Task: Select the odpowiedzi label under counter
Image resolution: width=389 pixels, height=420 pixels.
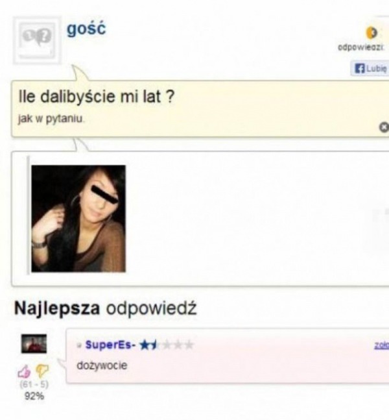Action: (x=361, y=47)
